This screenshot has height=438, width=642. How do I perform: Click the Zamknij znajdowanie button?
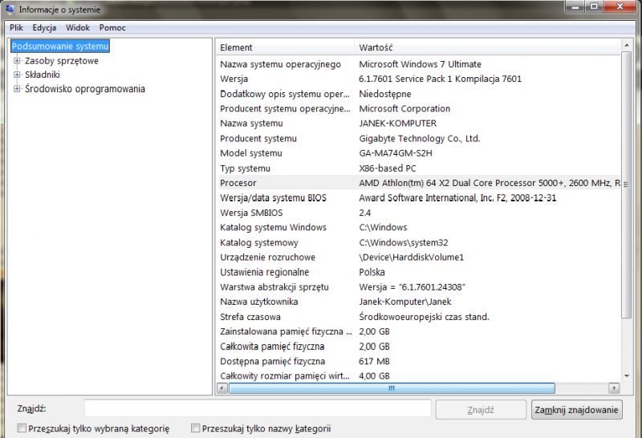(x=576, y=410)
